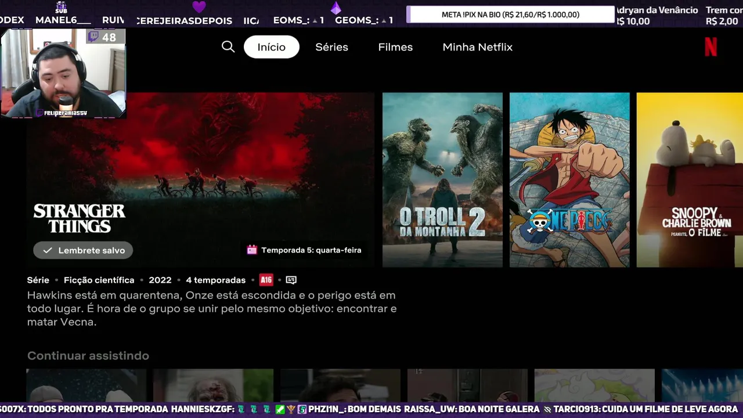Switch to the Séries tab
Viewport: 743px width, 418px height.
click(331, 47)
